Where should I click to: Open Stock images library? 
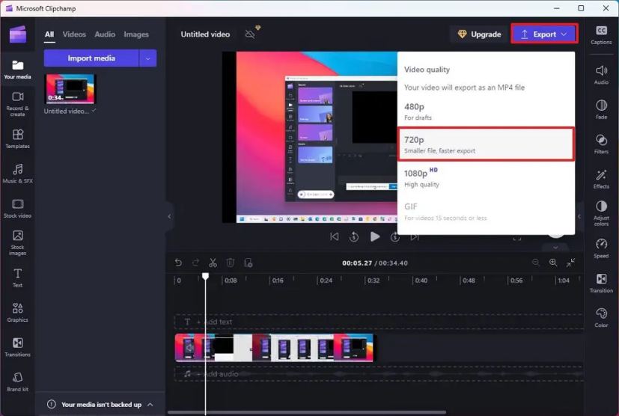[x=17, y=242]
